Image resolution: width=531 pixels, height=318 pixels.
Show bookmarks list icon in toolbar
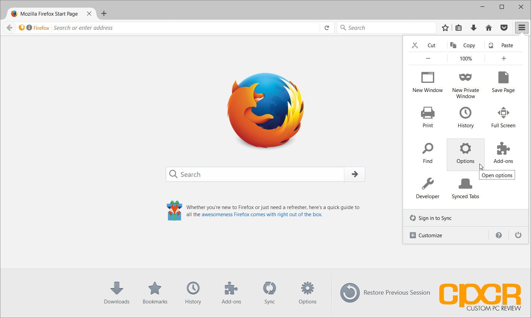(x=459, y=28)
